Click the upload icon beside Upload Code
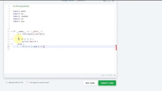 (x=7, y=82)
